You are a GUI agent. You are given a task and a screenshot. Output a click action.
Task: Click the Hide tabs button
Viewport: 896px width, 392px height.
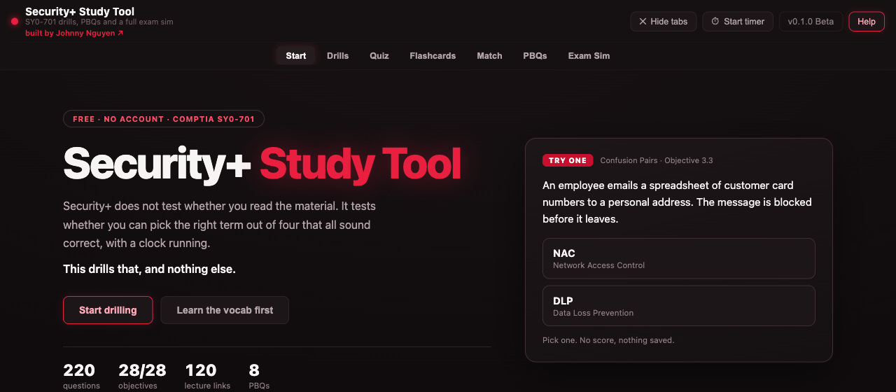(663, 22)
